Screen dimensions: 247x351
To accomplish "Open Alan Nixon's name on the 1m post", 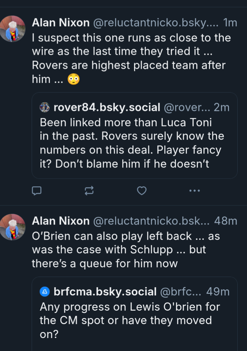I will pos(61,23).
